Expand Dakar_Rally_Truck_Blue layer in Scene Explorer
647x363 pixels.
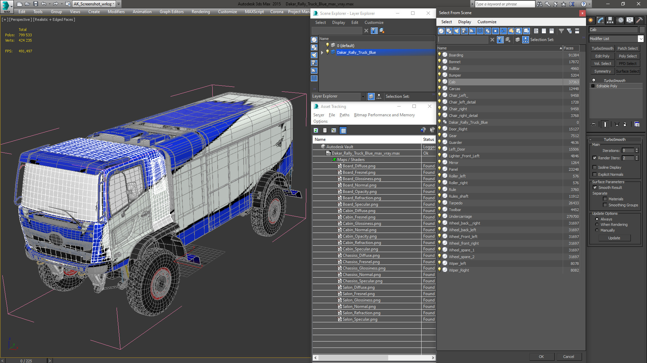[x=322, y=52]
